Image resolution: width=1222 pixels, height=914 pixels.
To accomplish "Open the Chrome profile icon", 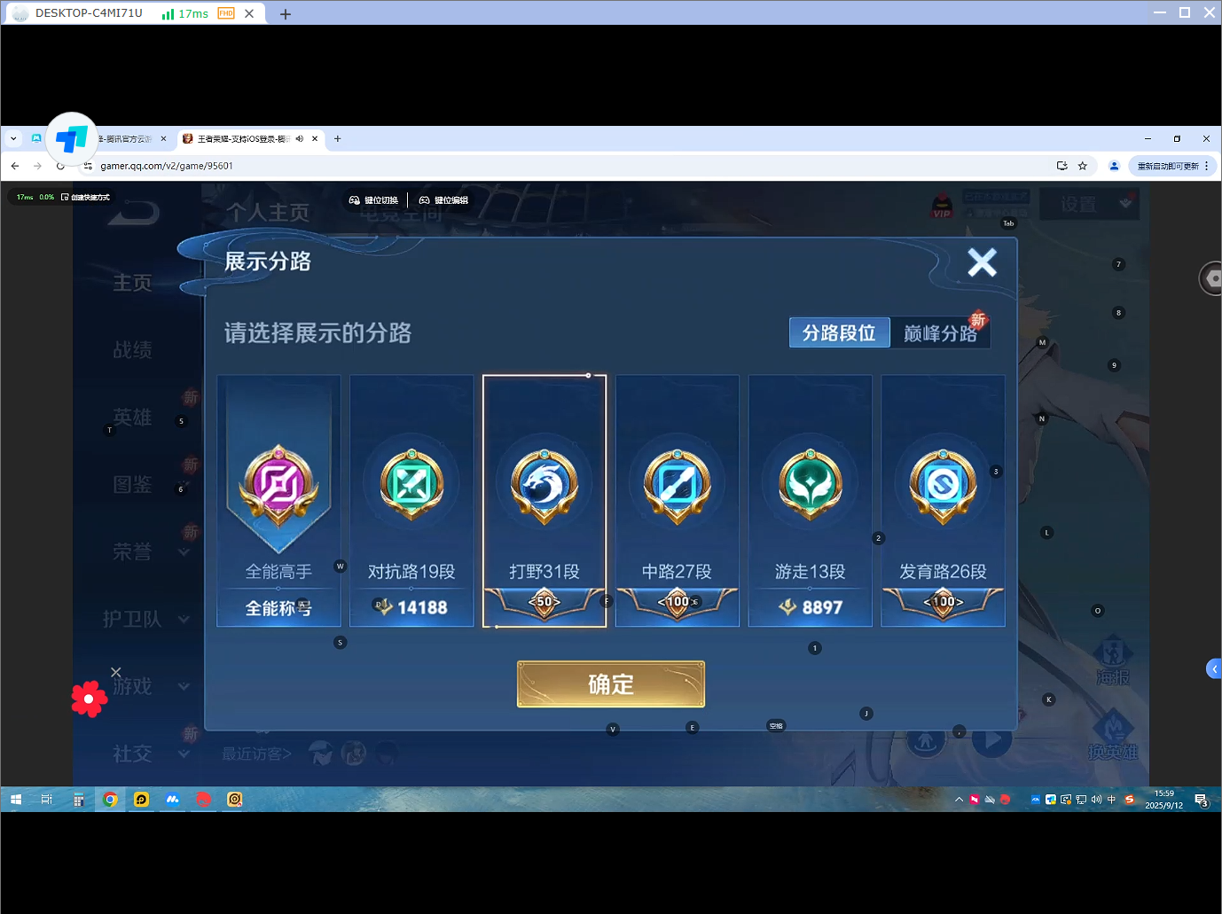I will (1115, 166).
